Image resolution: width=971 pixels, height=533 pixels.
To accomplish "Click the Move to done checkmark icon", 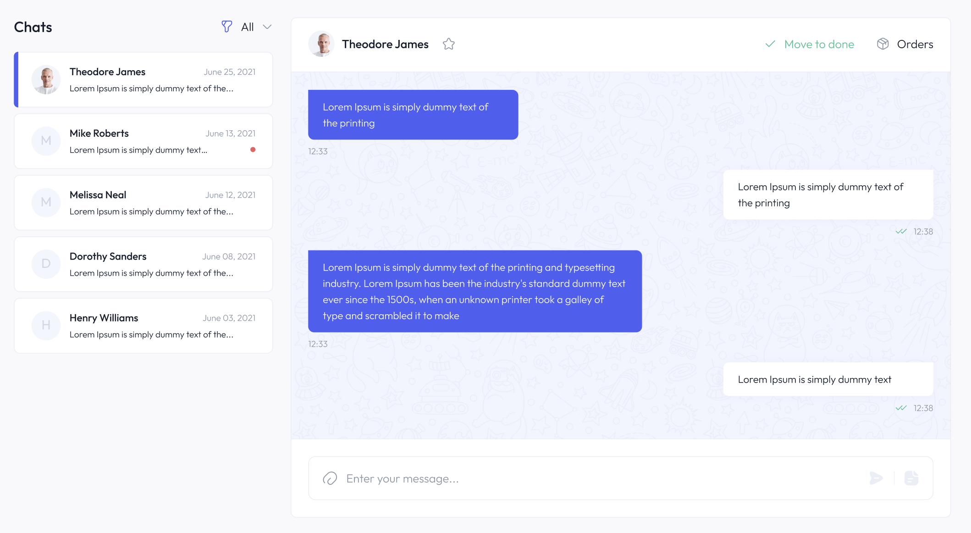I will point(770,44).
